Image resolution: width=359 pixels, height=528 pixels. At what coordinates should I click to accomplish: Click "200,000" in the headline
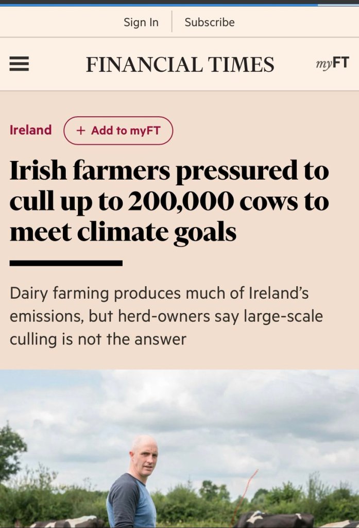pyautogui.click(x=177, y=202)
